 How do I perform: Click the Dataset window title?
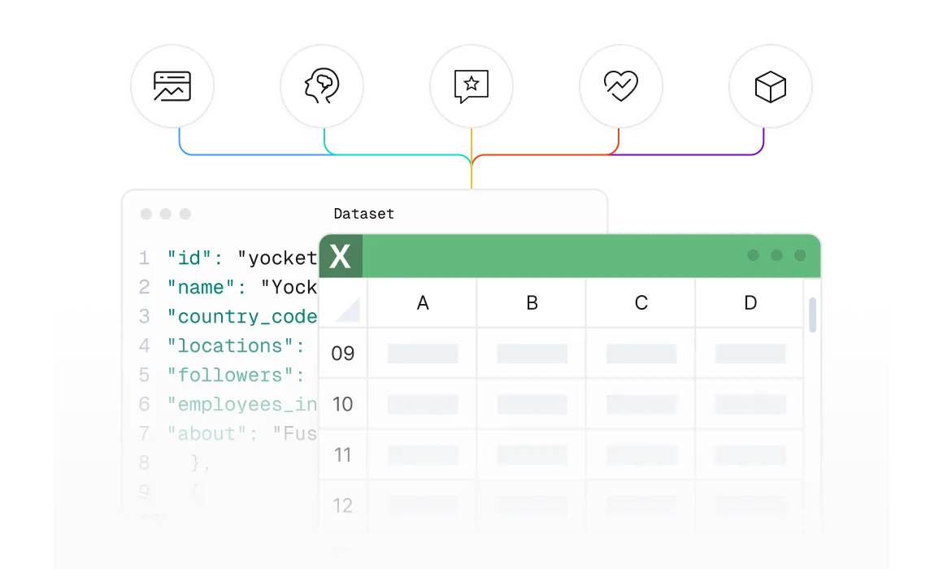click(363, 214)
